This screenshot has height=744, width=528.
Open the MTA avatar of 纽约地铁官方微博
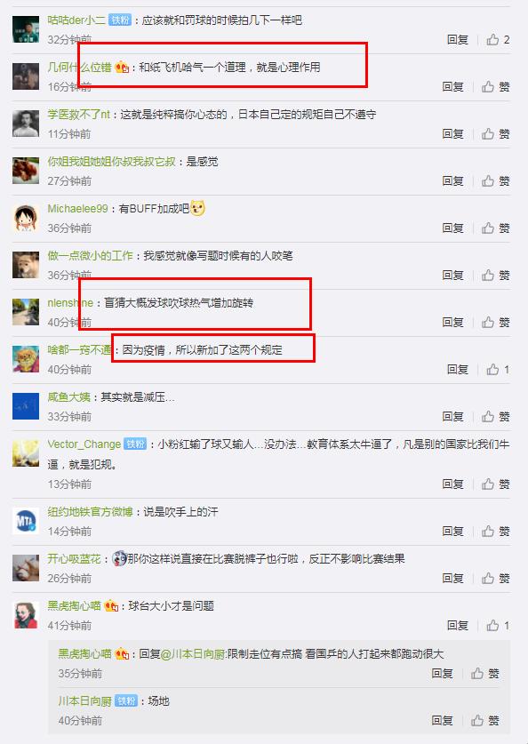pyautogui.click(x=26, y=521)
